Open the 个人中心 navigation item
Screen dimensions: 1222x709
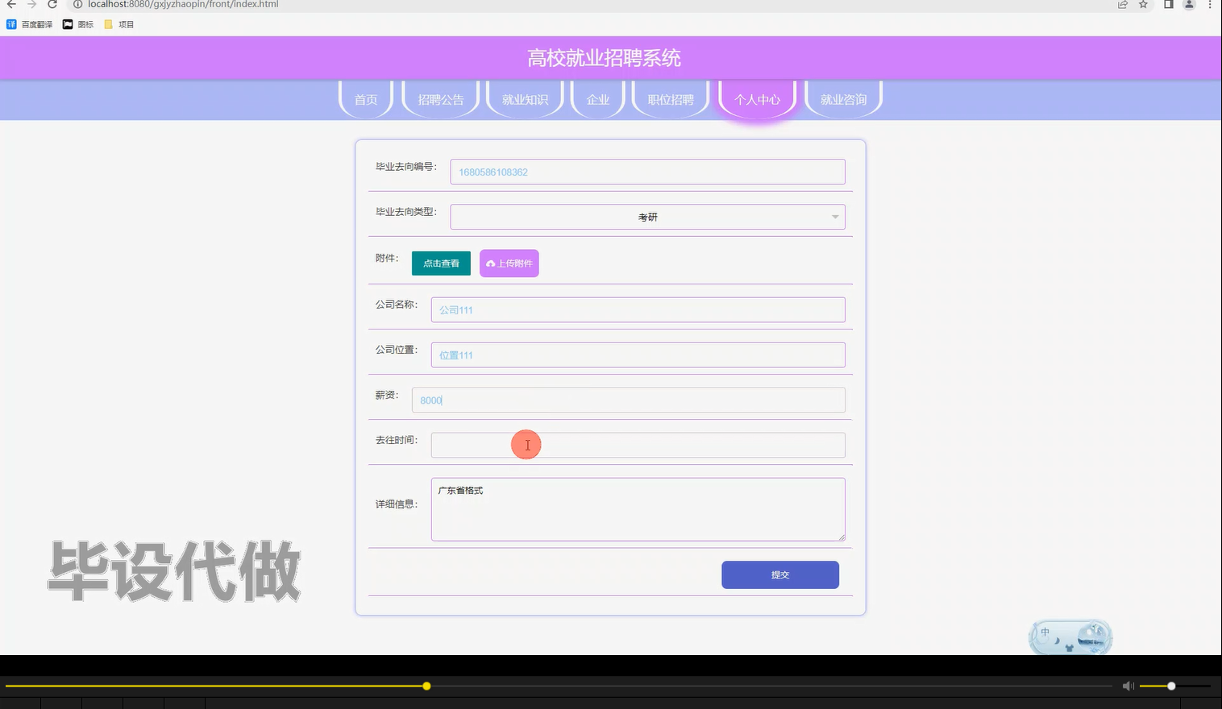pyautogui.click(x=757, y=99)
